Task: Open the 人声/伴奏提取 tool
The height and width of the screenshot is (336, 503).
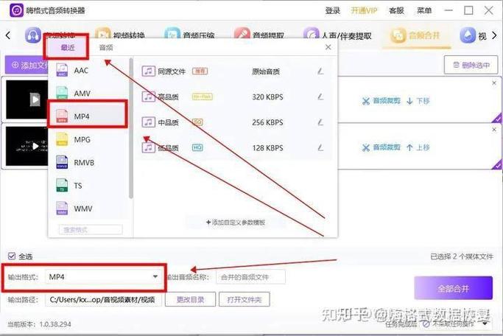Action: pyautogui.click(x=338, y=35)
